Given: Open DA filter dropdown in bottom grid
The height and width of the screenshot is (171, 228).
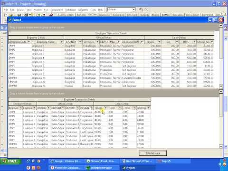Looking at the screenshot, I should point(120,108).
